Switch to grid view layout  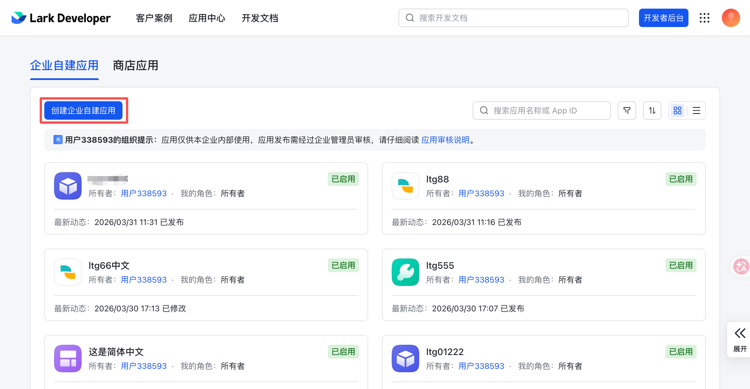[x=677, y=110]
